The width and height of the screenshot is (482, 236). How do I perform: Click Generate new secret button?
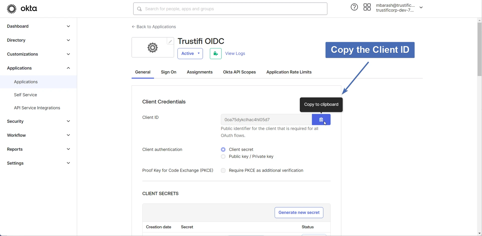(x=299, y=213)
